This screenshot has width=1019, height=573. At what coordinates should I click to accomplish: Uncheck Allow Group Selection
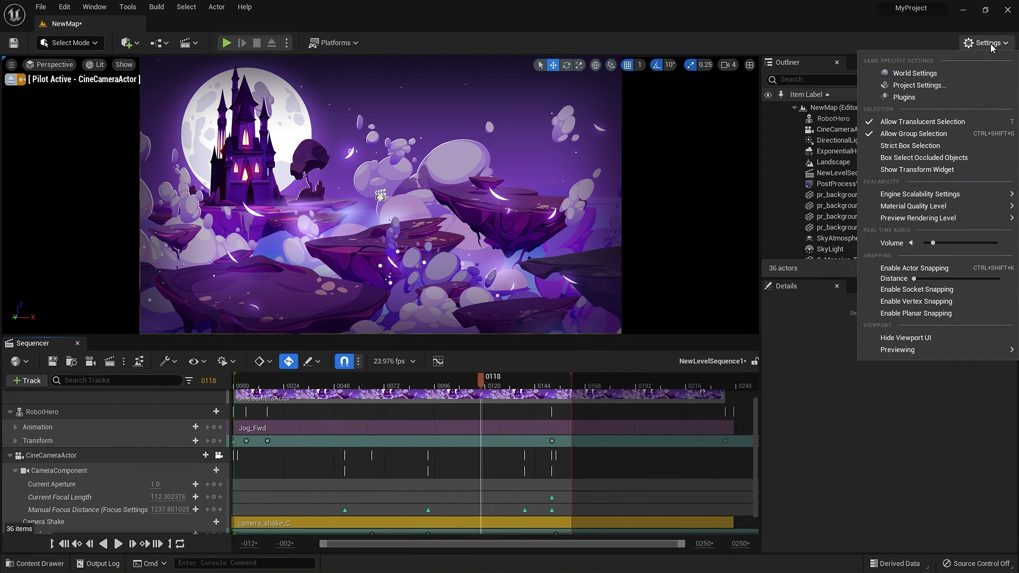tap(913, 134)
